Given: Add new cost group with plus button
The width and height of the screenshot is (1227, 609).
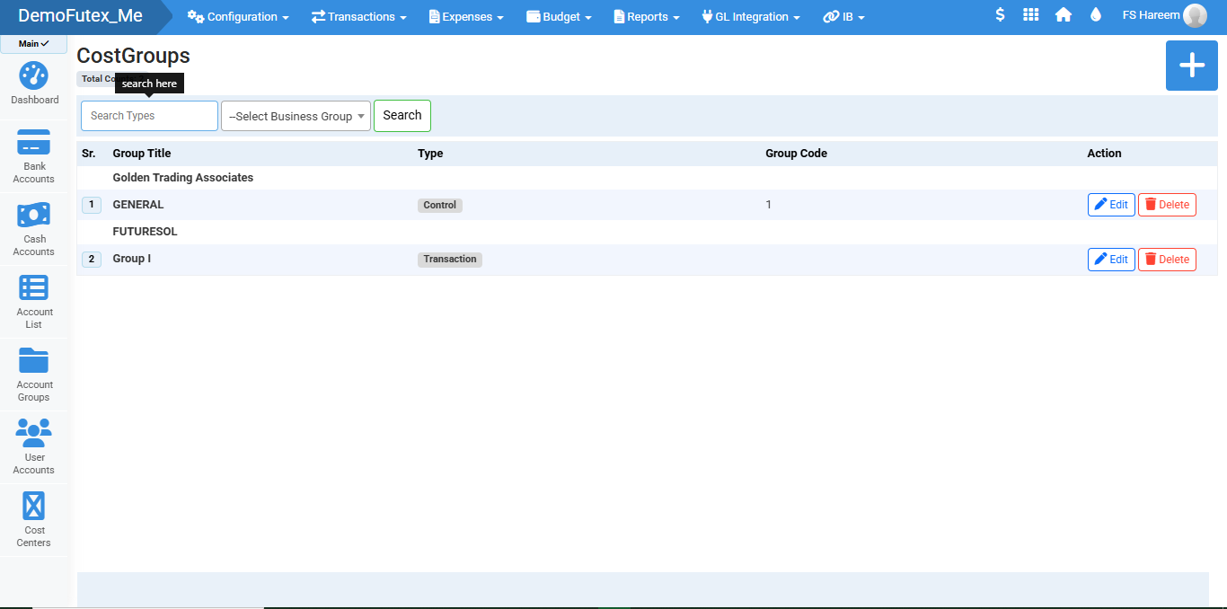Looking at the screenshot, I should pyautogui.click(x=1191, y=66).
